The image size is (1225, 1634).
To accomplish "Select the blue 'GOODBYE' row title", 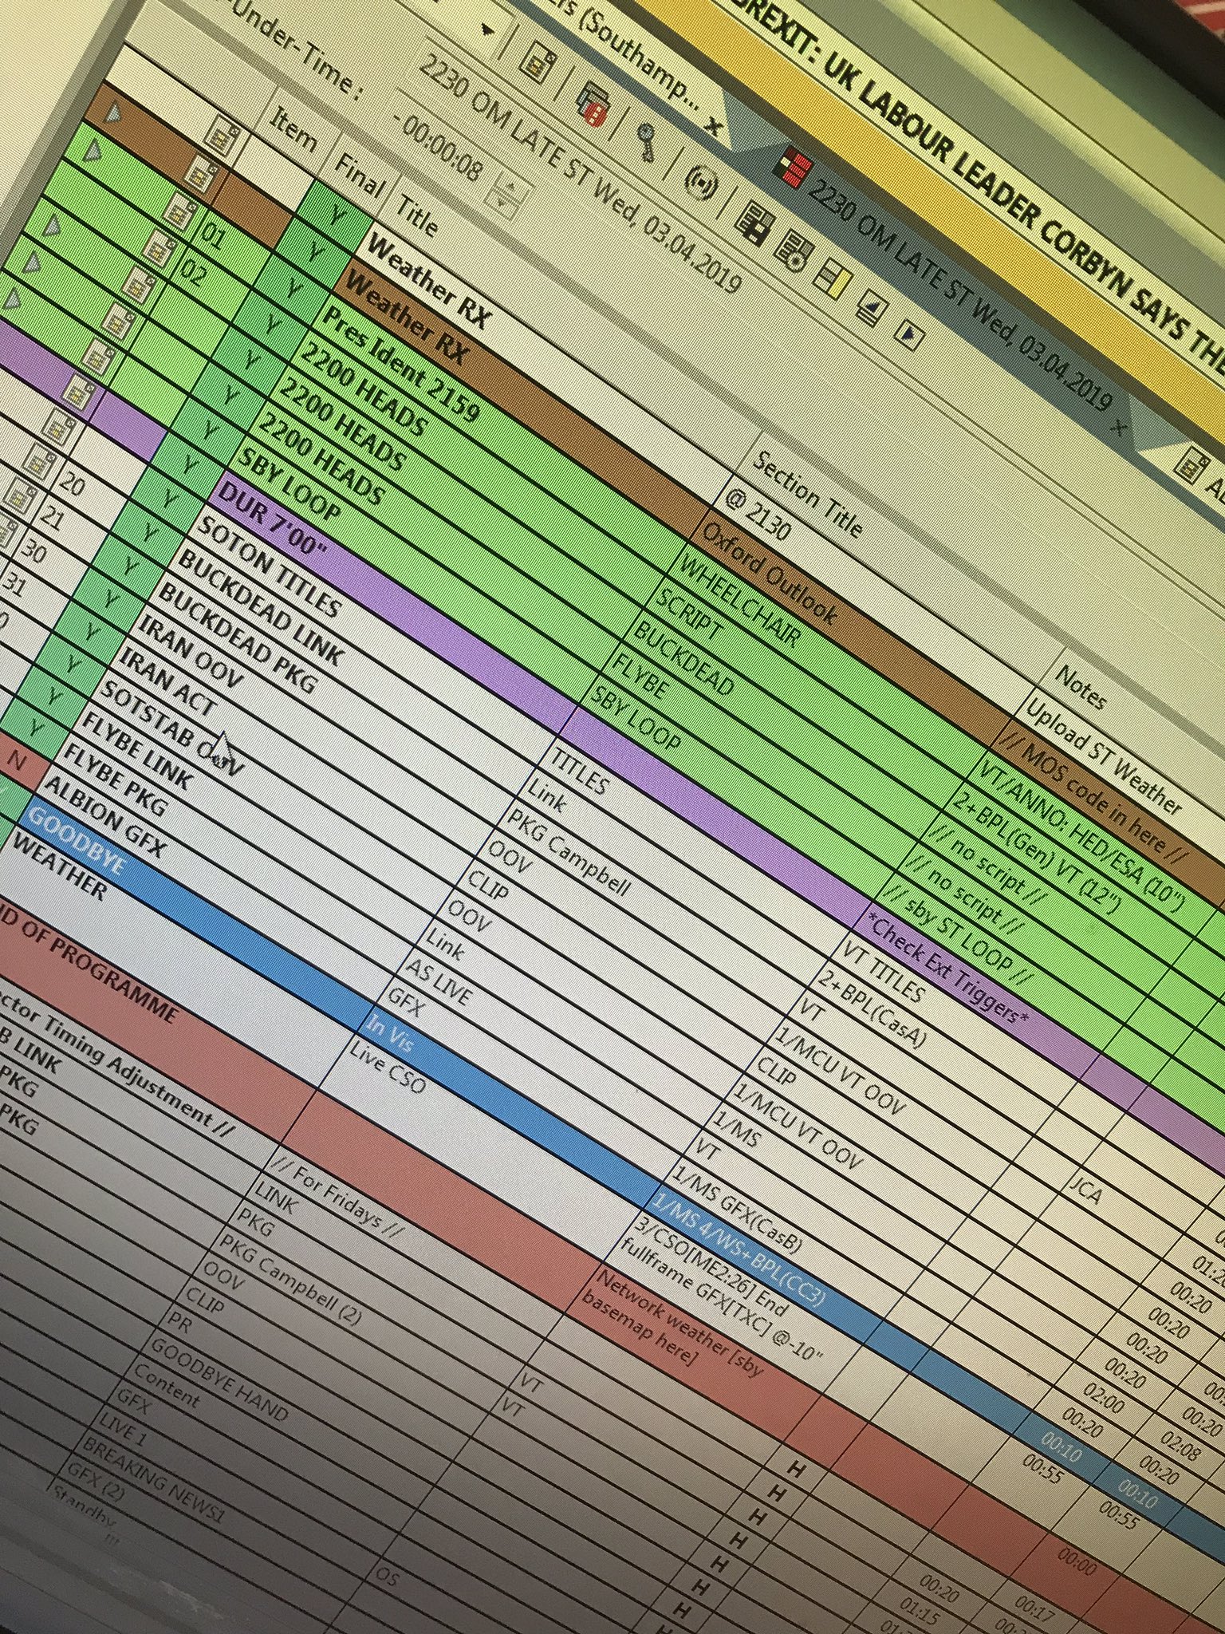I will (x=76, y=840).
